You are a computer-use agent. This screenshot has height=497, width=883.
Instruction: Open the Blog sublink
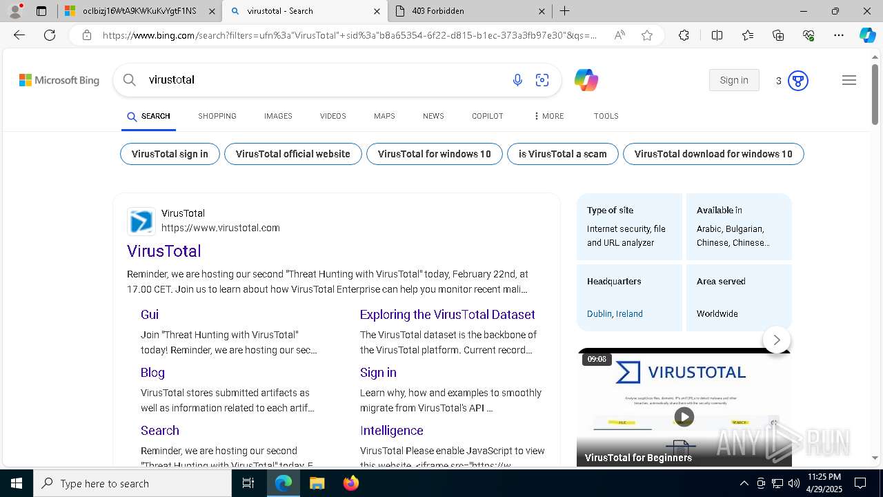[x=152, y=372]
